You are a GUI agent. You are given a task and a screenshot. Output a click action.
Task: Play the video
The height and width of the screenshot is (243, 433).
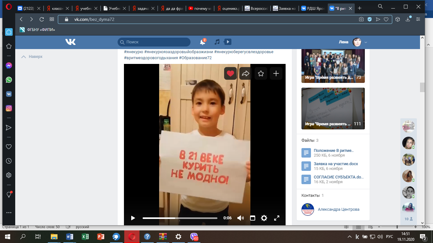[x=133, y=218]
